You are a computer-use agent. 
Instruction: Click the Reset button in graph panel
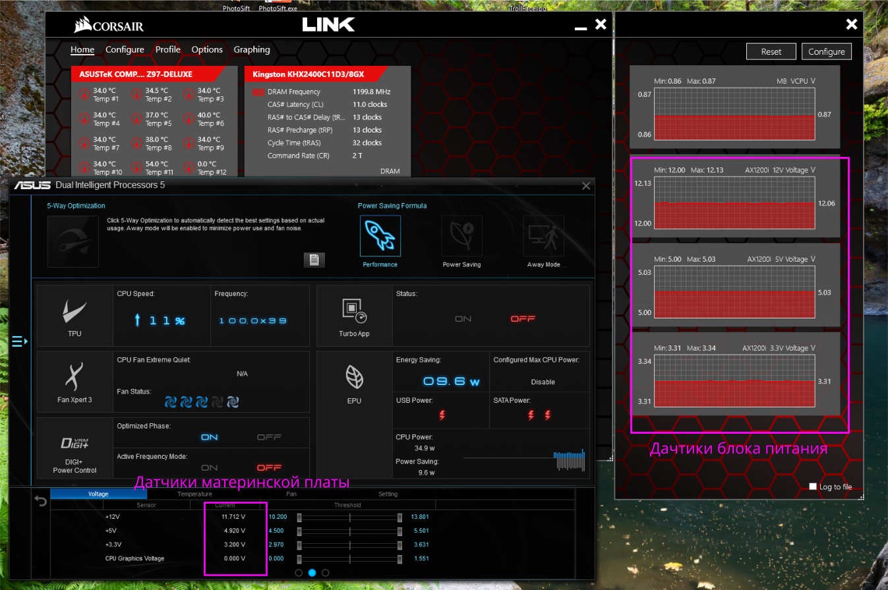pos(771,51)
